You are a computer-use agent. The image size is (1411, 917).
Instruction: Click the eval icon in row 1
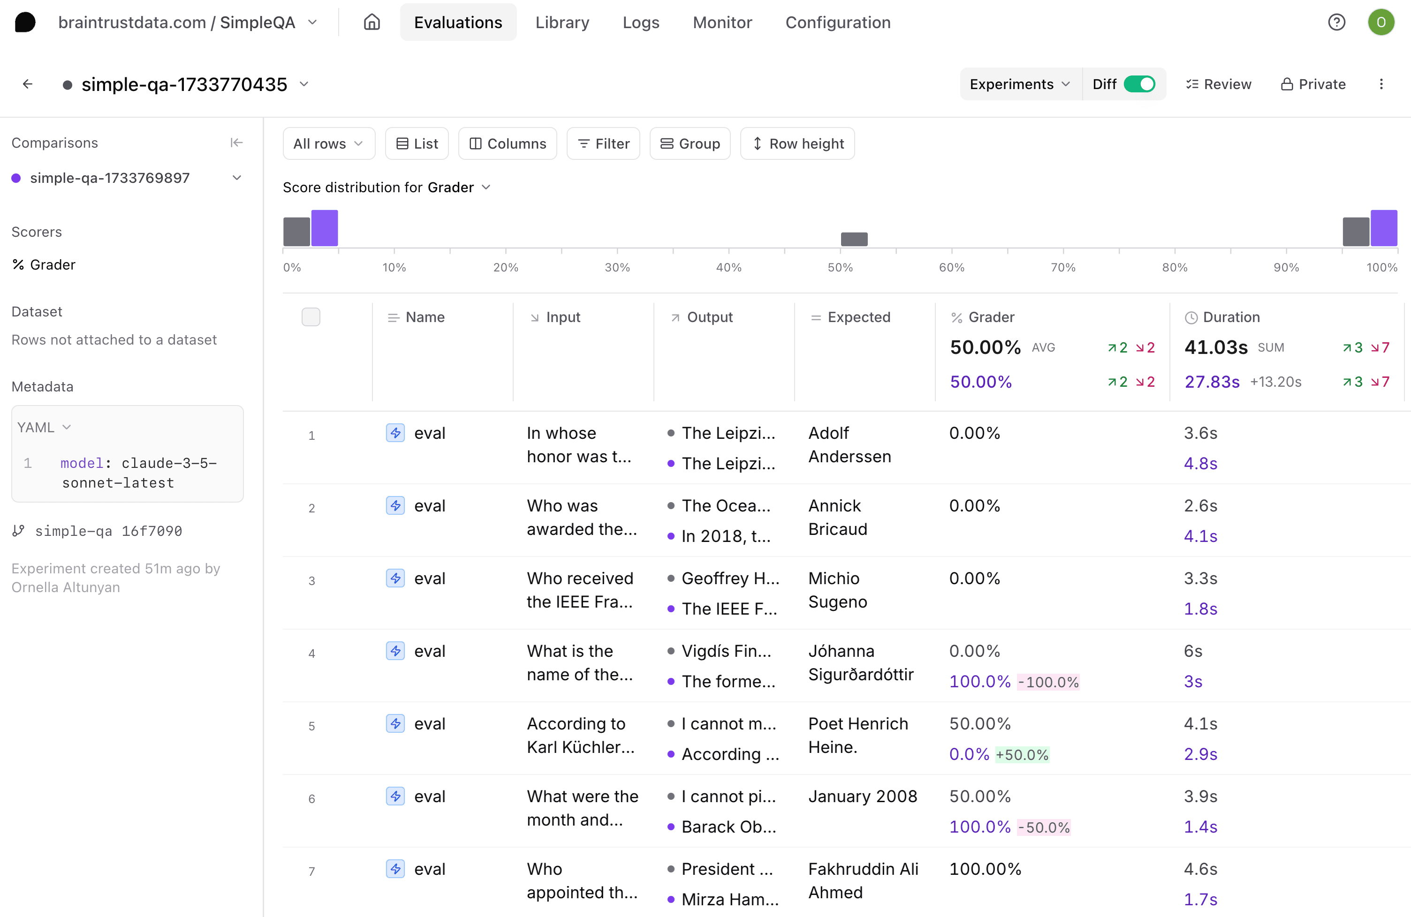pyautogui.click(x=395, y=433)
